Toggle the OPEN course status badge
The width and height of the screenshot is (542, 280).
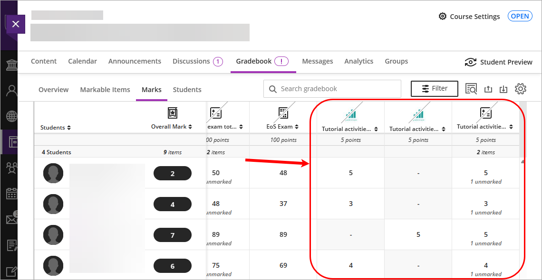520,16
